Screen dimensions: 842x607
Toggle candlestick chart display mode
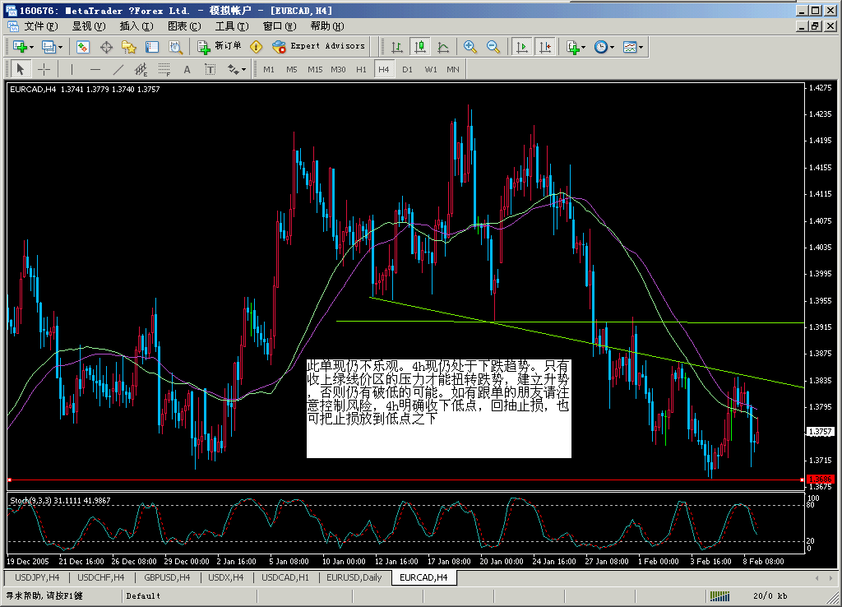[x=420, y=47]
